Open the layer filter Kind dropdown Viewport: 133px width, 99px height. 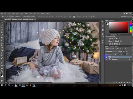pos(110,49)
